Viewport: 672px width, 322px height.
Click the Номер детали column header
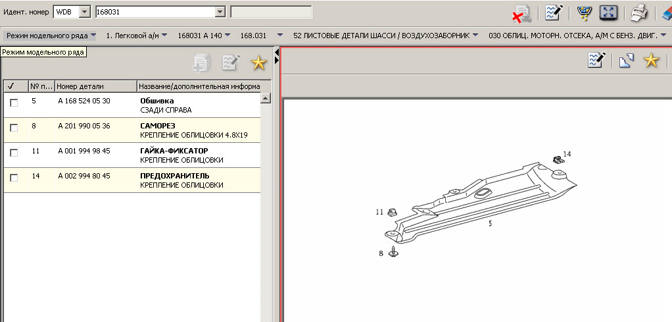tap(95, 86)
